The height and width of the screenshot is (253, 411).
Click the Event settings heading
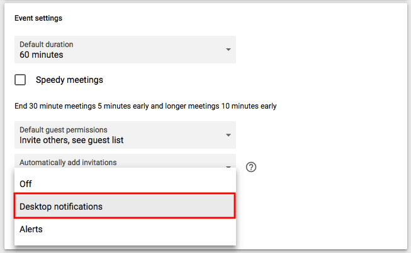[38, 18]
